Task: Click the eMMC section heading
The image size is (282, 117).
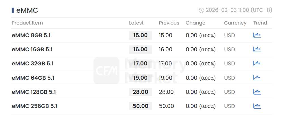Action: coord(27,10)
